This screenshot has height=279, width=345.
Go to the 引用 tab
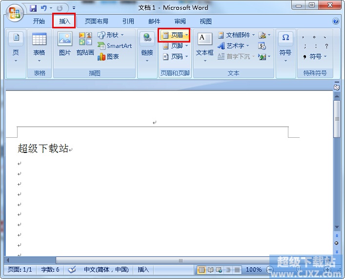128,21
